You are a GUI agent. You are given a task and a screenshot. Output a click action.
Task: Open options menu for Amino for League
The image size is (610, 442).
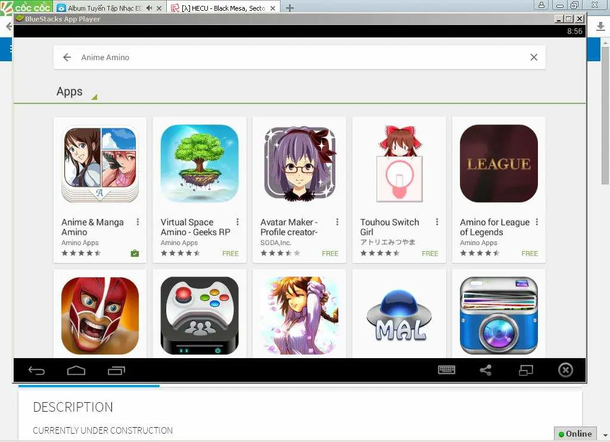click(537, 222)
